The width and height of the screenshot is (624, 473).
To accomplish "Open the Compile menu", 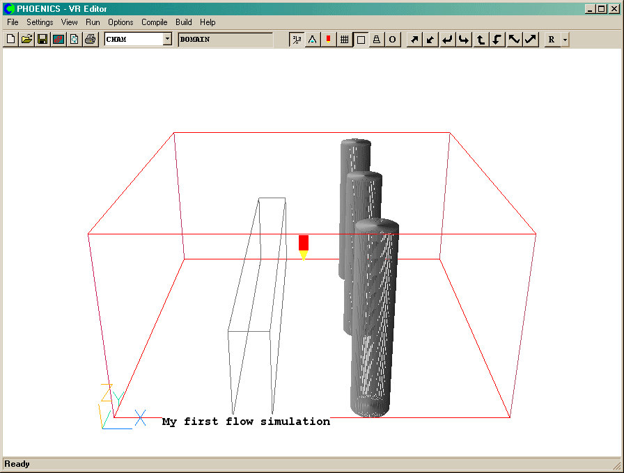I will click(x=154, y=22).
